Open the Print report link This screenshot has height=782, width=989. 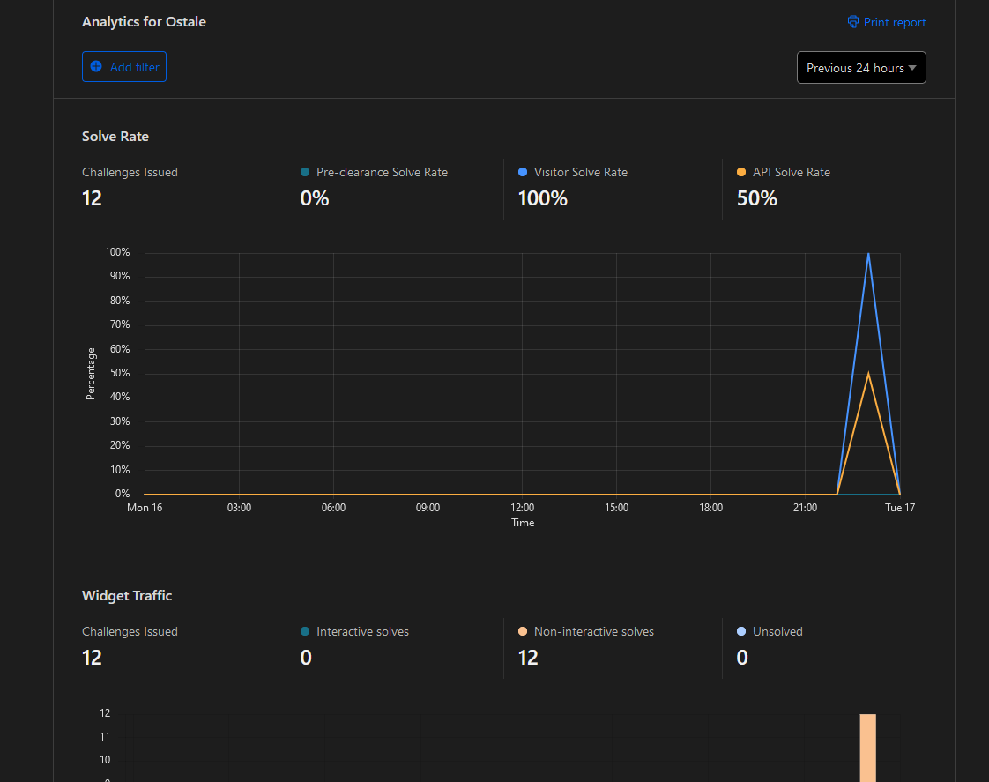(886, 22)
